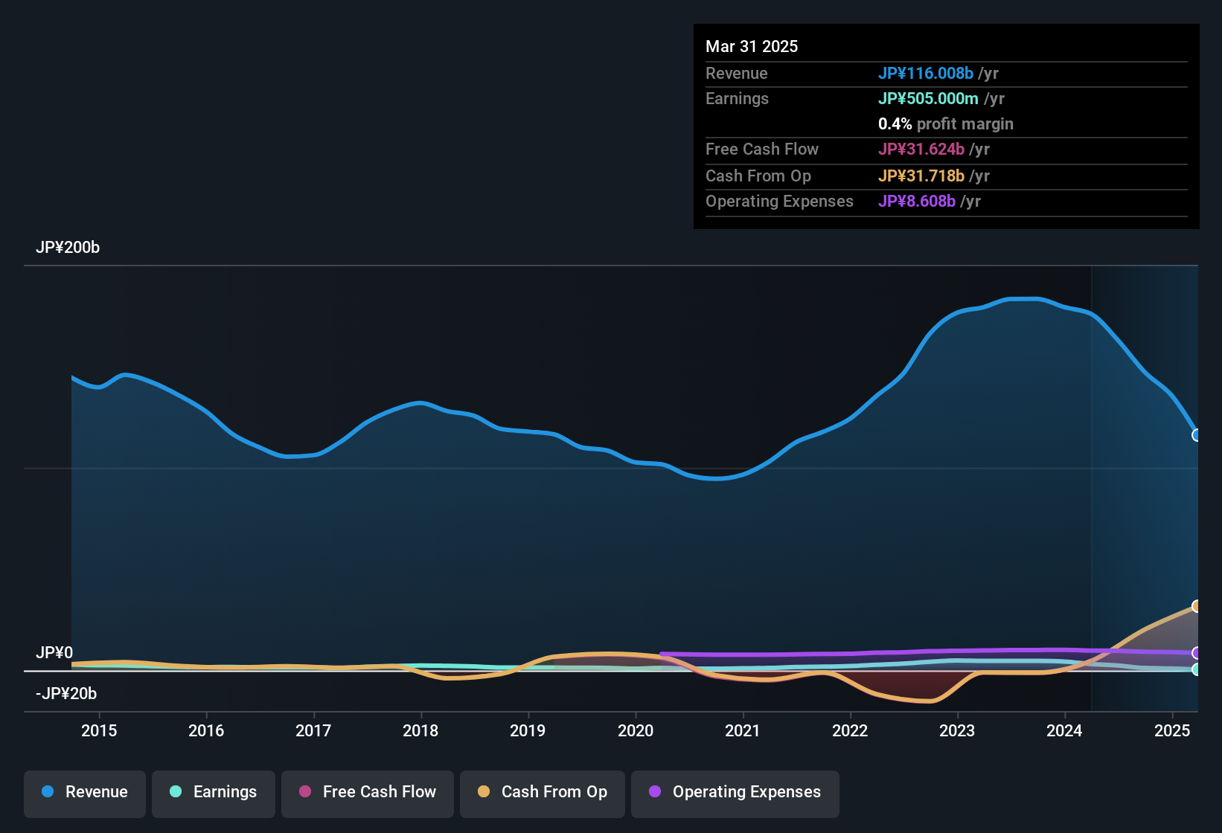The height and width of the screenshot is (833, 1222).
Task: Click the Revenue row label in tooltip
Action: pyautogui.click(x=737, y=73)
